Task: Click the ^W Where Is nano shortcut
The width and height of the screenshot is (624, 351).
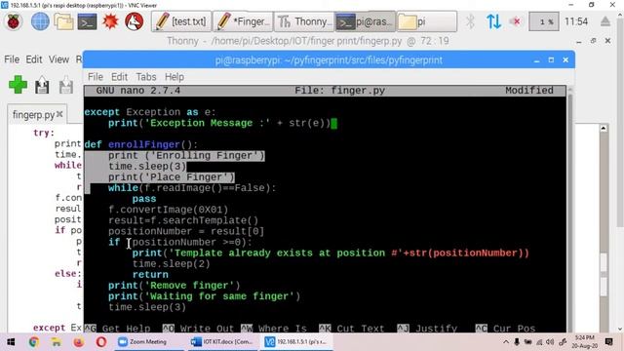Action: click(x=274, y=329)
